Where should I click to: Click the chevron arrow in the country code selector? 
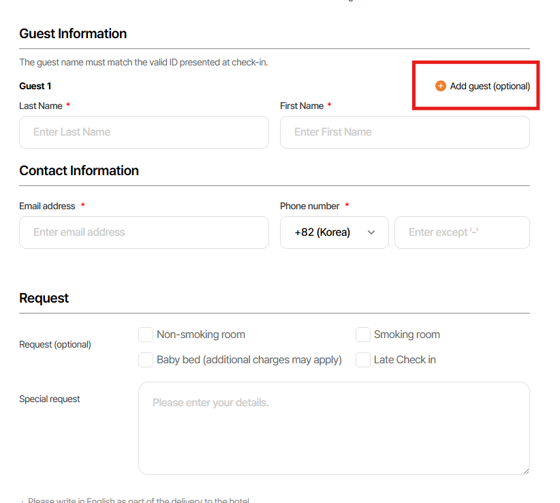tap(371, 232)
